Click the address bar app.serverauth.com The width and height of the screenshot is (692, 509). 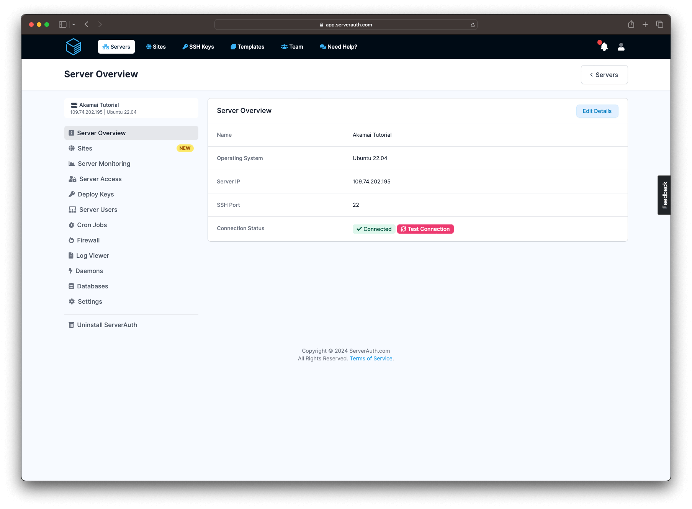346,25
